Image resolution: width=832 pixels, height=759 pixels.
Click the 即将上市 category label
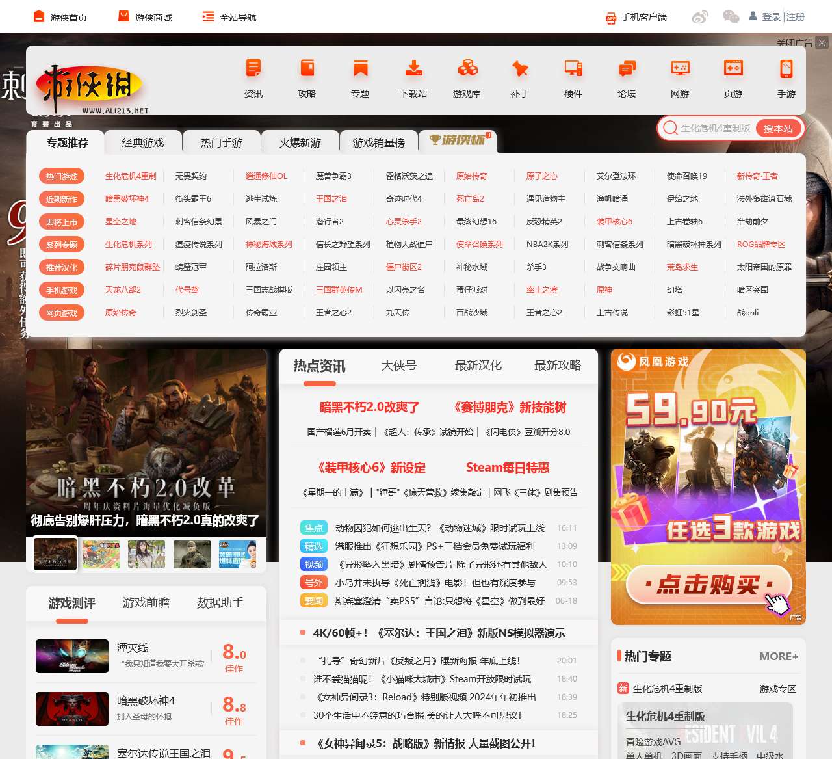(61, 222)
